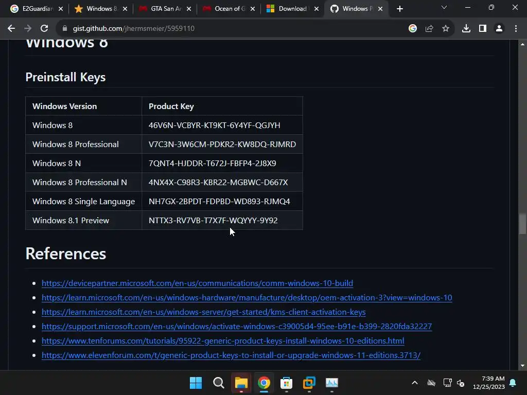Click the Windows 8.1 Preview version cell
Screen dimensions: 527x395
[x=84, y=221]
